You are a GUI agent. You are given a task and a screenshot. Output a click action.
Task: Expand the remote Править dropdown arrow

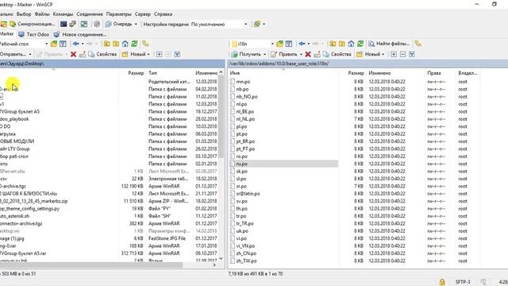point(301,54)
